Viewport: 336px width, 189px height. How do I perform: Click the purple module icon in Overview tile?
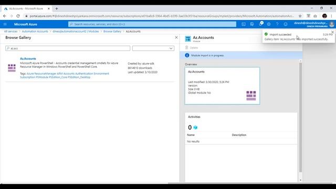point(251,96)
